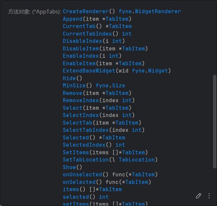Click the pencil edit icon
The width and height of the screenshot is (217, 206).
[x=199, y=196]
